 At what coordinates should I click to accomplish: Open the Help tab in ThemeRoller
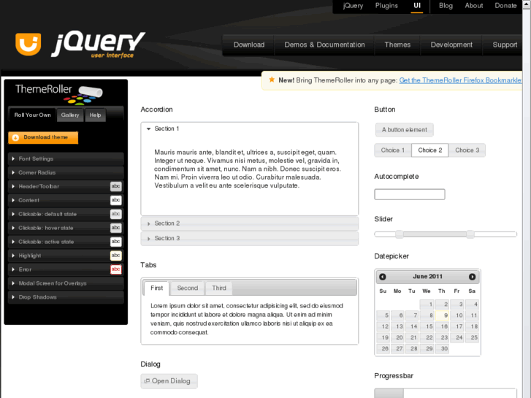tap(95, 115)
